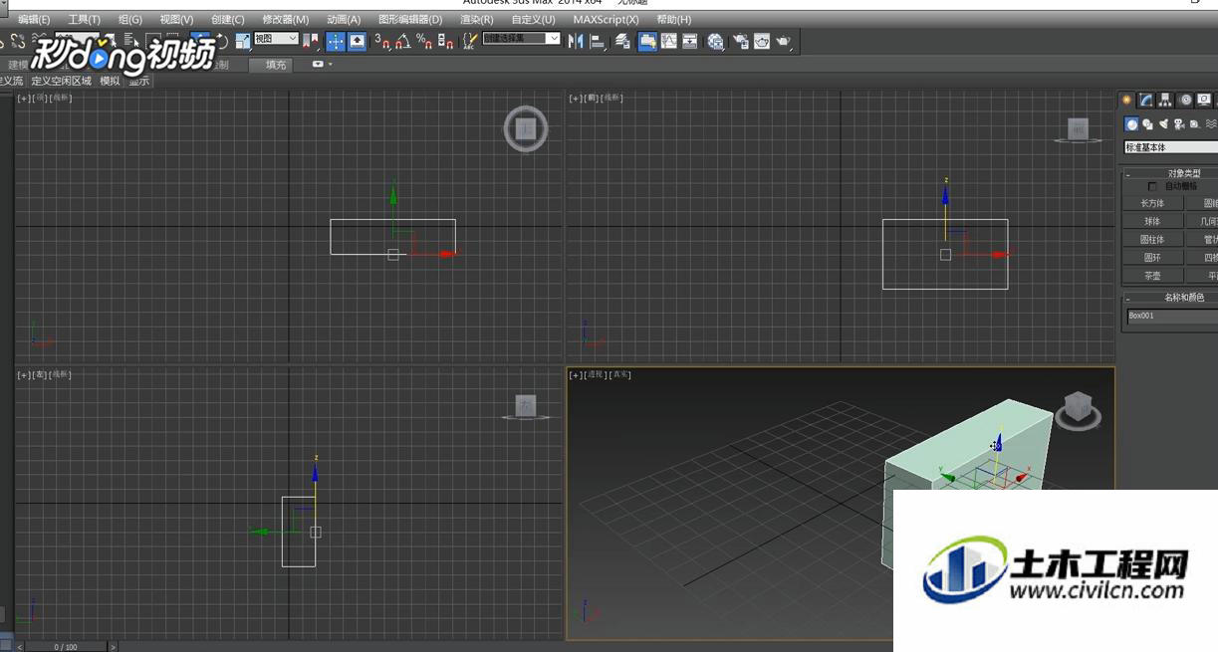The image size is (1218, 652).
Task: Click the Top viewport ViewCube
Action: coord(526,129)
